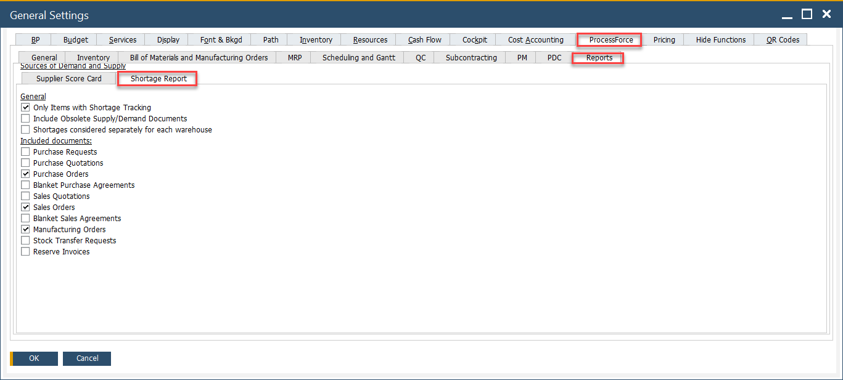Disable the Sales Orders checkbox

(25, 208)
